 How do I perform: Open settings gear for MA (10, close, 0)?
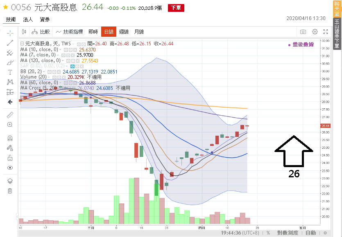[70, 50]
